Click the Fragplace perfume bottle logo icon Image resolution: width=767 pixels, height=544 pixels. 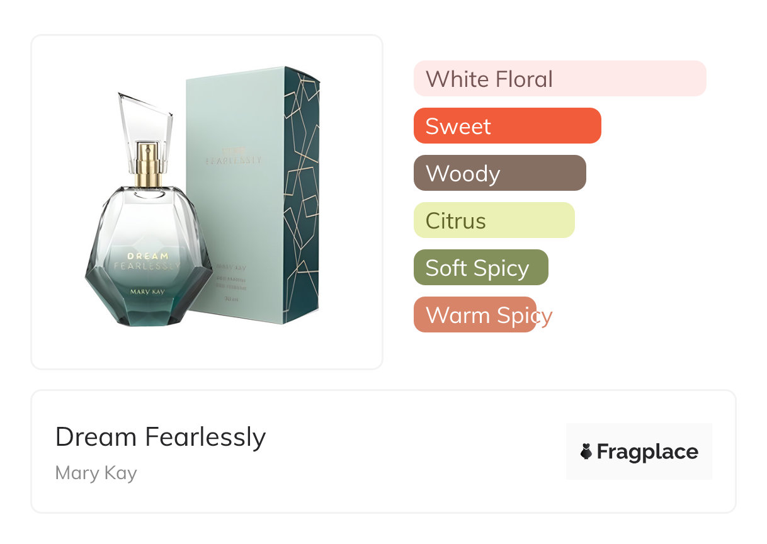[x=586, y=451]
